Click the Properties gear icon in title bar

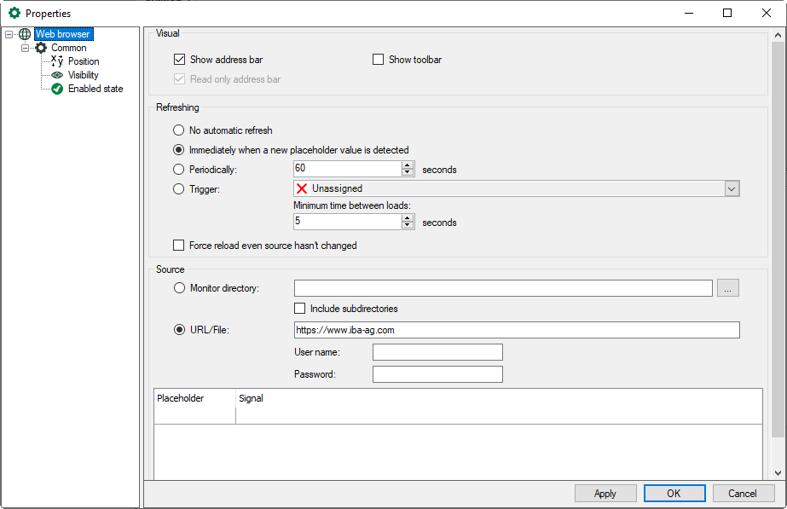(14, 13)
